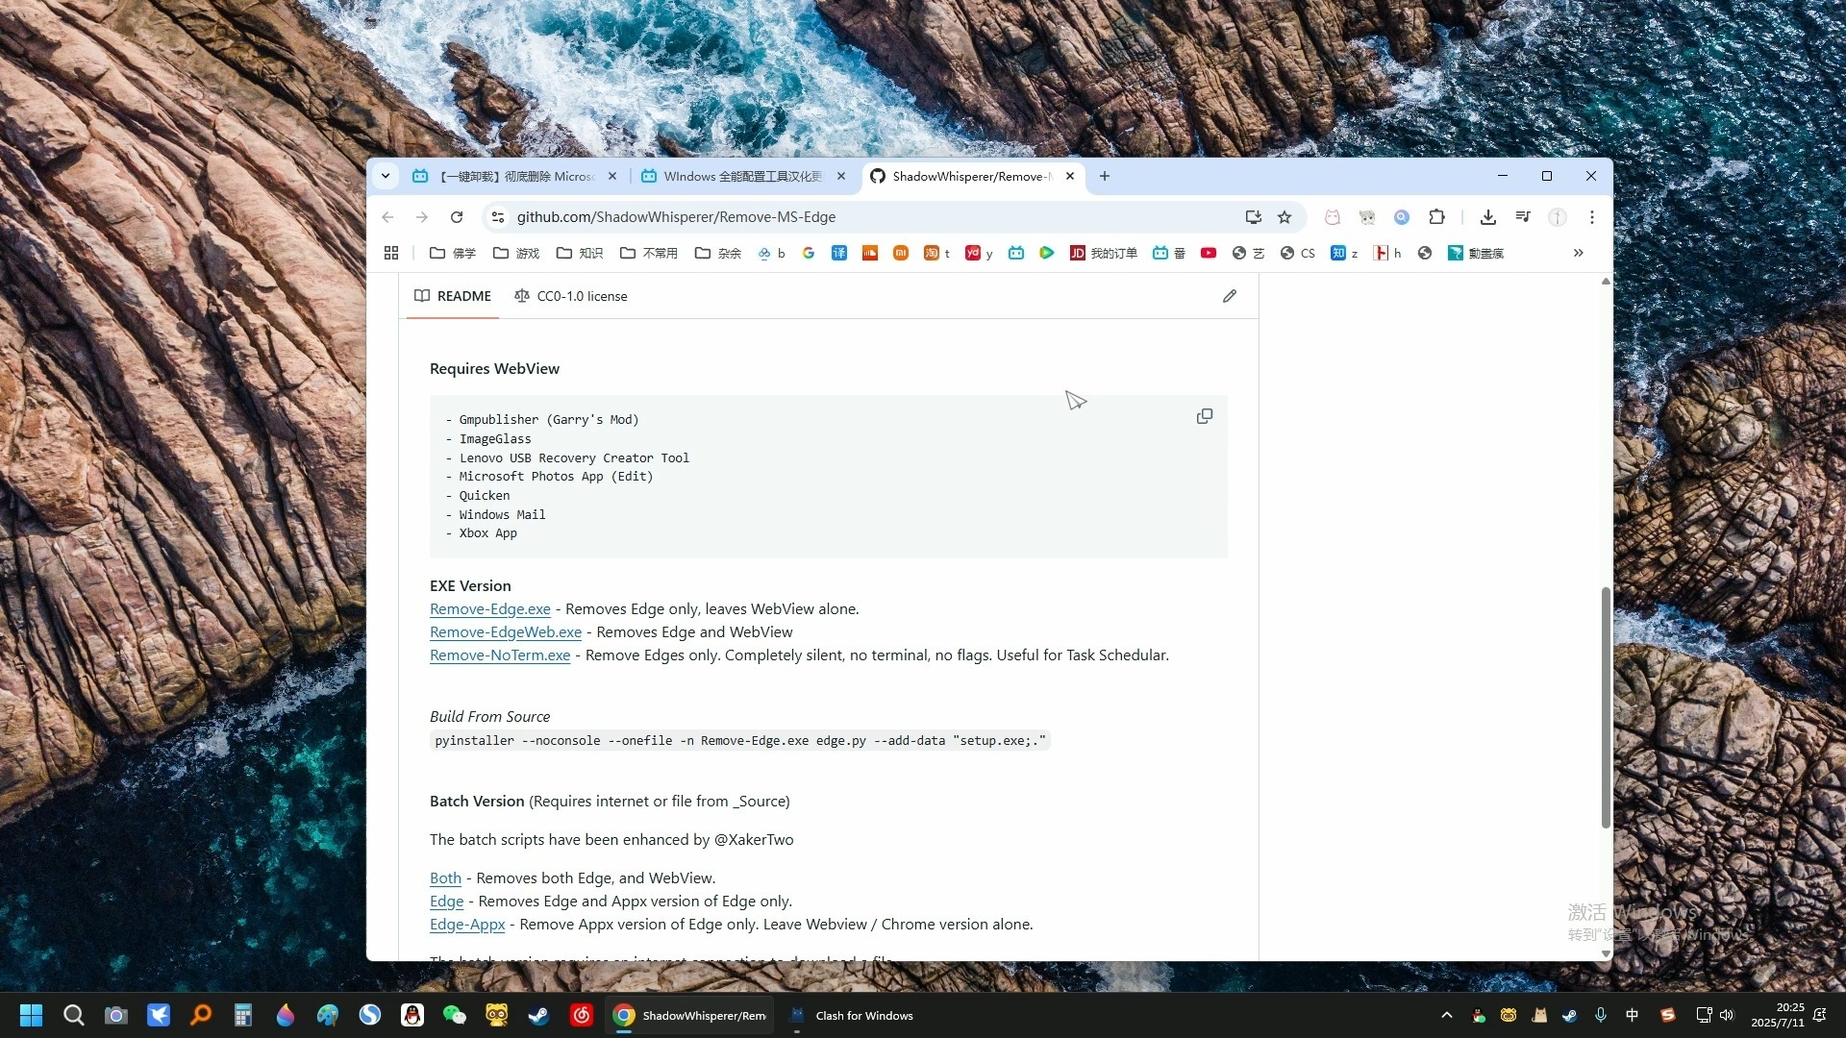This screenshot has height=1038, width=1846.
Task: Open the 佛学 bookmark folder
Action: point(453,253)
